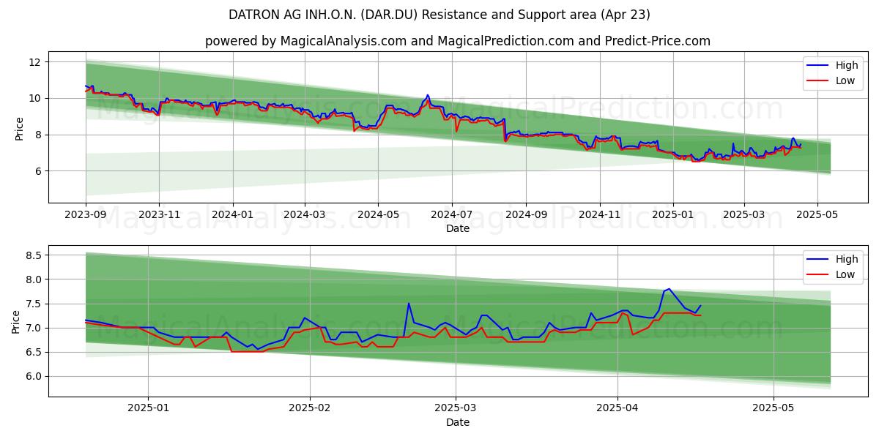The width and height of the screenshot is (879, 439).
Task: Click the bottom chart 'Price' axis label
Action: click(16, 321)
